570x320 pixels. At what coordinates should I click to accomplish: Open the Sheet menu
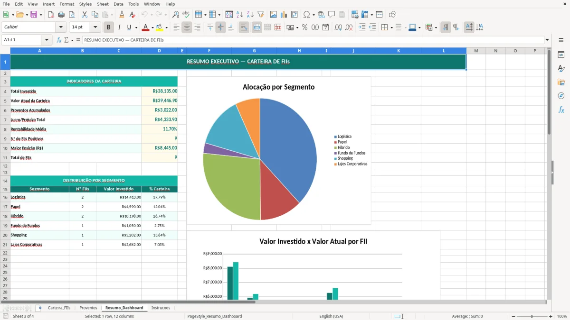point(103,4)
